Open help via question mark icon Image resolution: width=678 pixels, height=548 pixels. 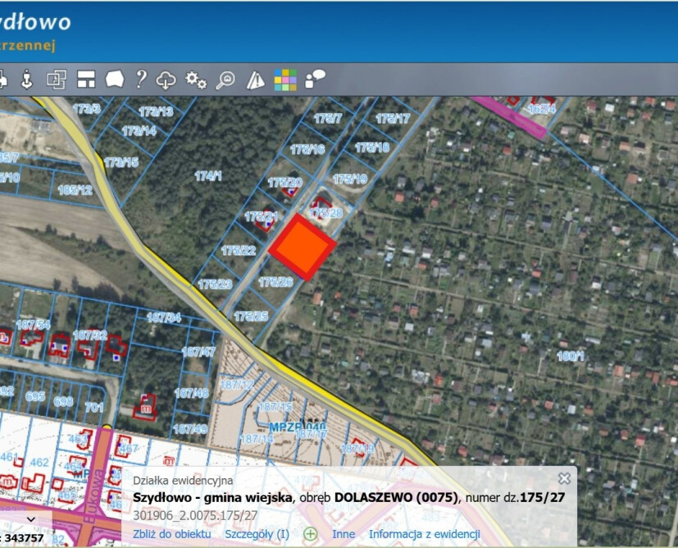click(x=141, y=79)
